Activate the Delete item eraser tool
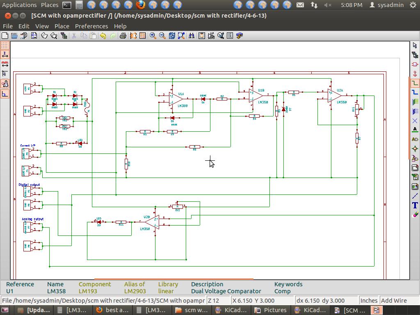The height and width of the screenshot is (315, 420). [415, 215]
